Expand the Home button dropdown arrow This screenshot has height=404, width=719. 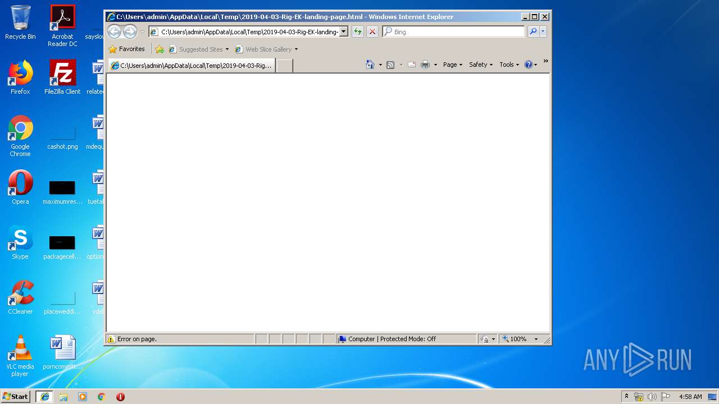click(380, 65)
